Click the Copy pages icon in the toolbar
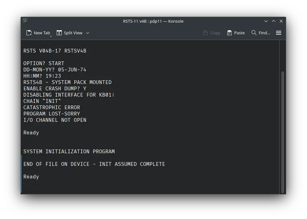This screenshot has height=219, width=307. [205, 32]
